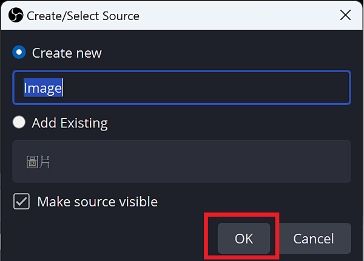Click the "Create new" label text
Image resolution: width=364 pixels, height=261 pixels.
click(67, 53)
